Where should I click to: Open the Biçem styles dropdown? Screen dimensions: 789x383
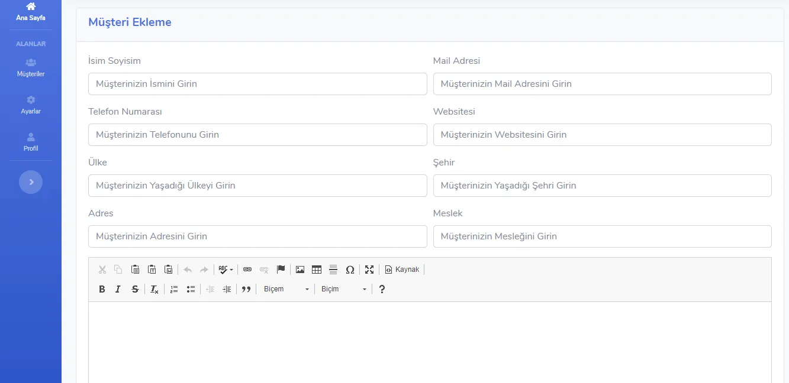click(x=286, y=289)
